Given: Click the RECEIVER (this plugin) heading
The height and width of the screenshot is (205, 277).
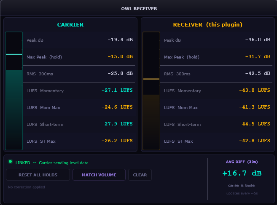Looking at the screenshot, I should 207,25.
